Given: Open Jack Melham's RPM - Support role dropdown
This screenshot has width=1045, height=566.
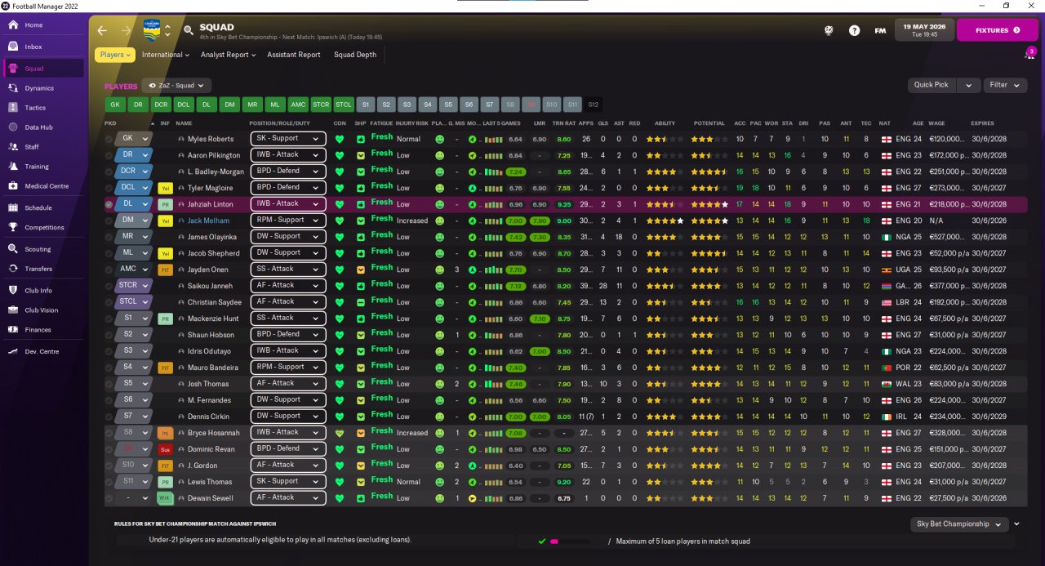Looking at the screenshot, I should point(288,221).
